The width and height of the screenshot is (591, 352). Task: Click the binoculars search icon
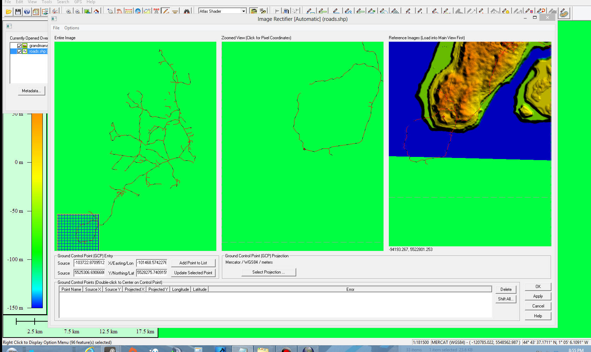[x=187, y=12]
